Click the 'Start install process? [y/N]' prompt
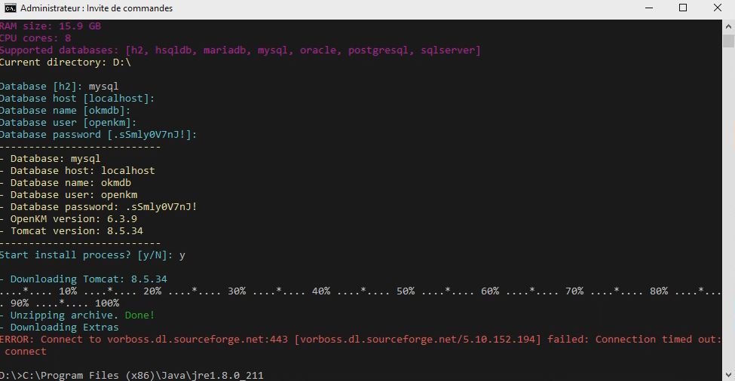The image size is (735, 381). tap(92, 255)
